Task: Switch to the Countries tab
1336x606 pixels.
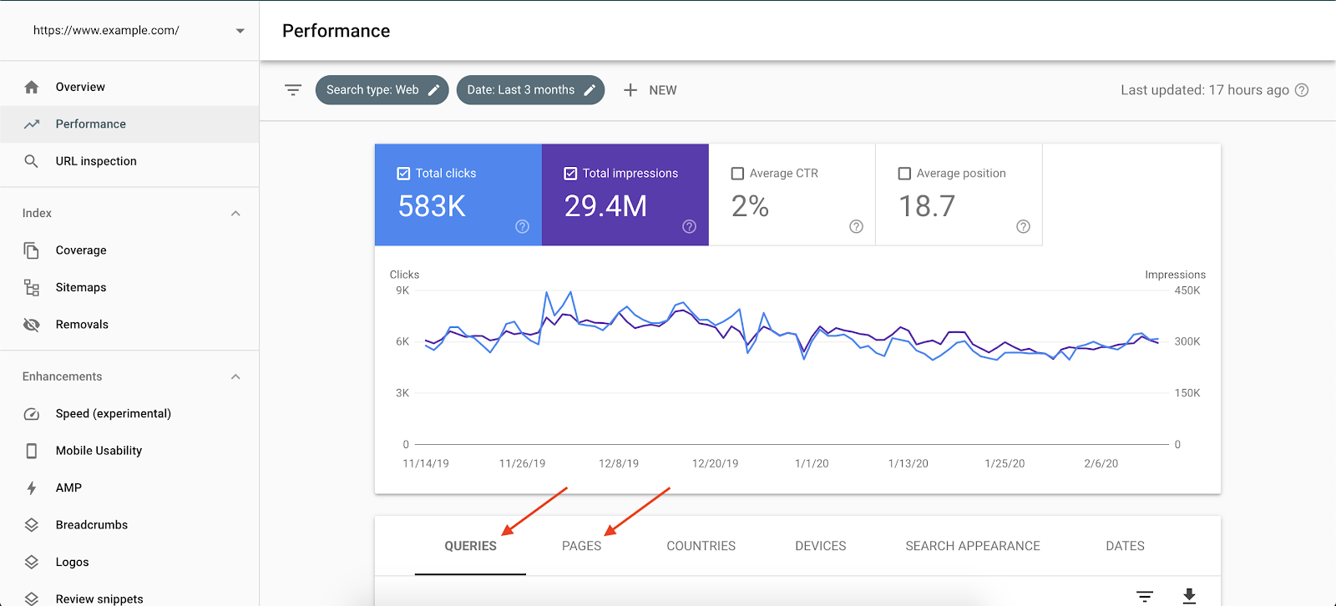Action: [701, 546]
